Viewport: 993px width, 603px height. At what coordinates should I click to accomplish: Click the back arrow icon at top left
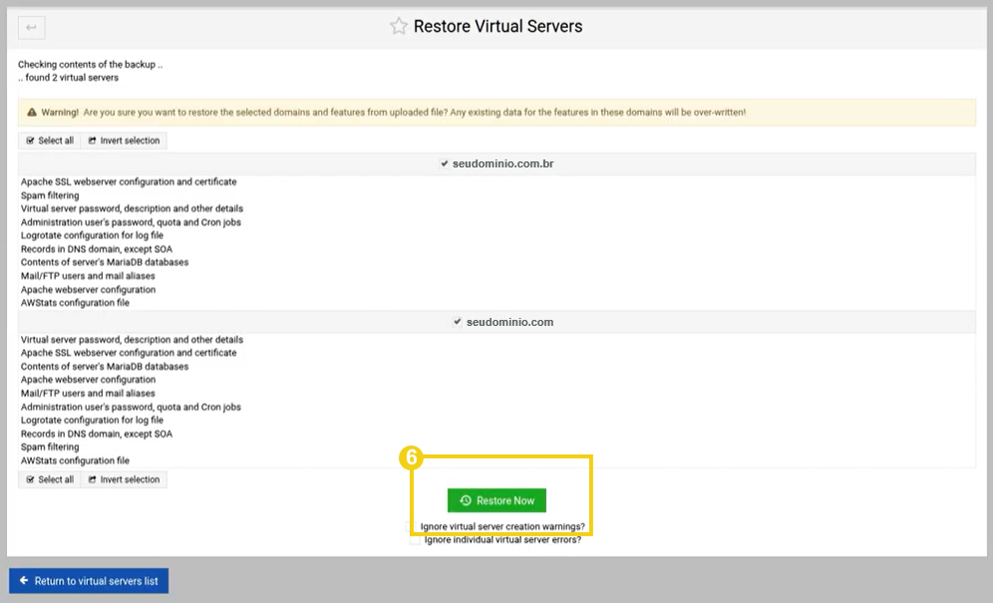[x=31, y=27]
